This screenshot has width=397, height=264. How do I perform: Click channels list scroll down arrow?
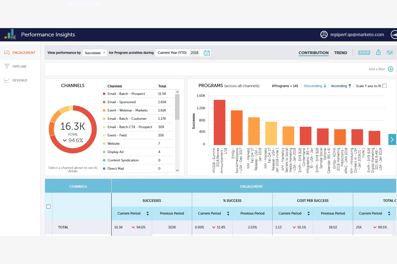coord(177,170)
